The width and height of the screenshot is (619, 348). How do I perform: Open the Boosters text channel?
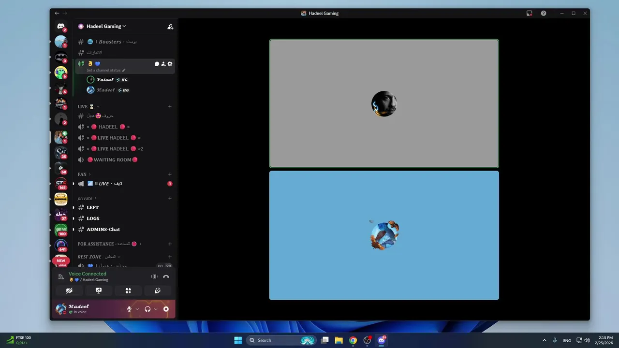tap(124, 42)
